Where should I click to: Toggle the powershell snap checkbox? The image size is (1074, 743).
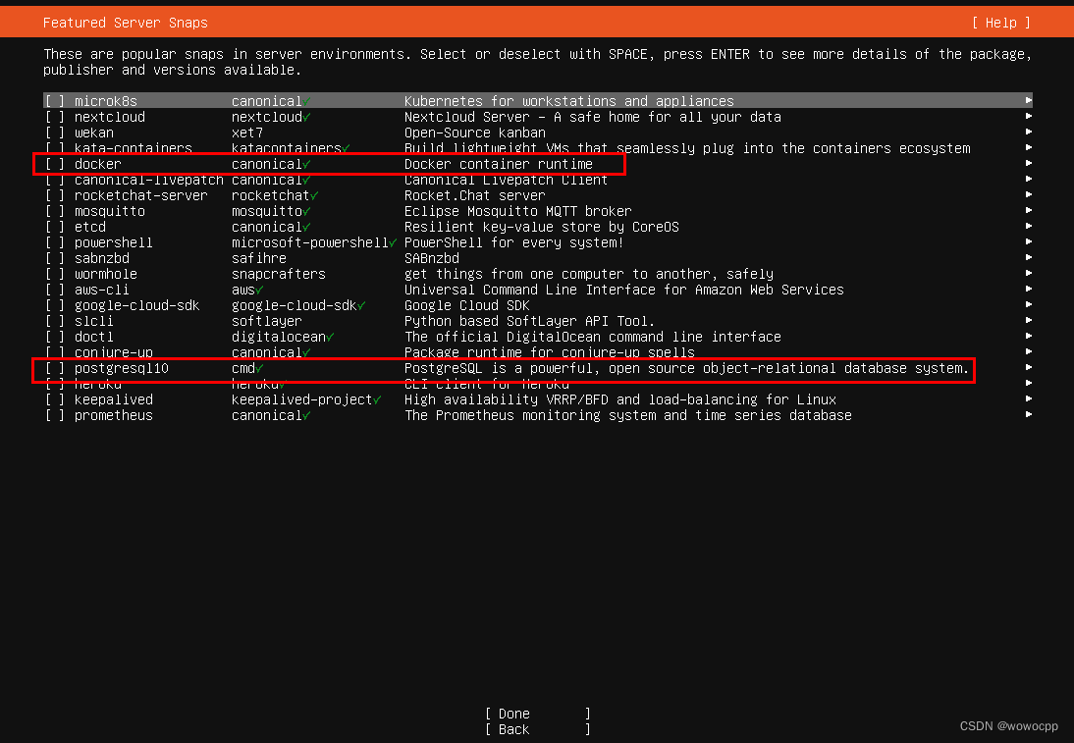pos(55,243)
